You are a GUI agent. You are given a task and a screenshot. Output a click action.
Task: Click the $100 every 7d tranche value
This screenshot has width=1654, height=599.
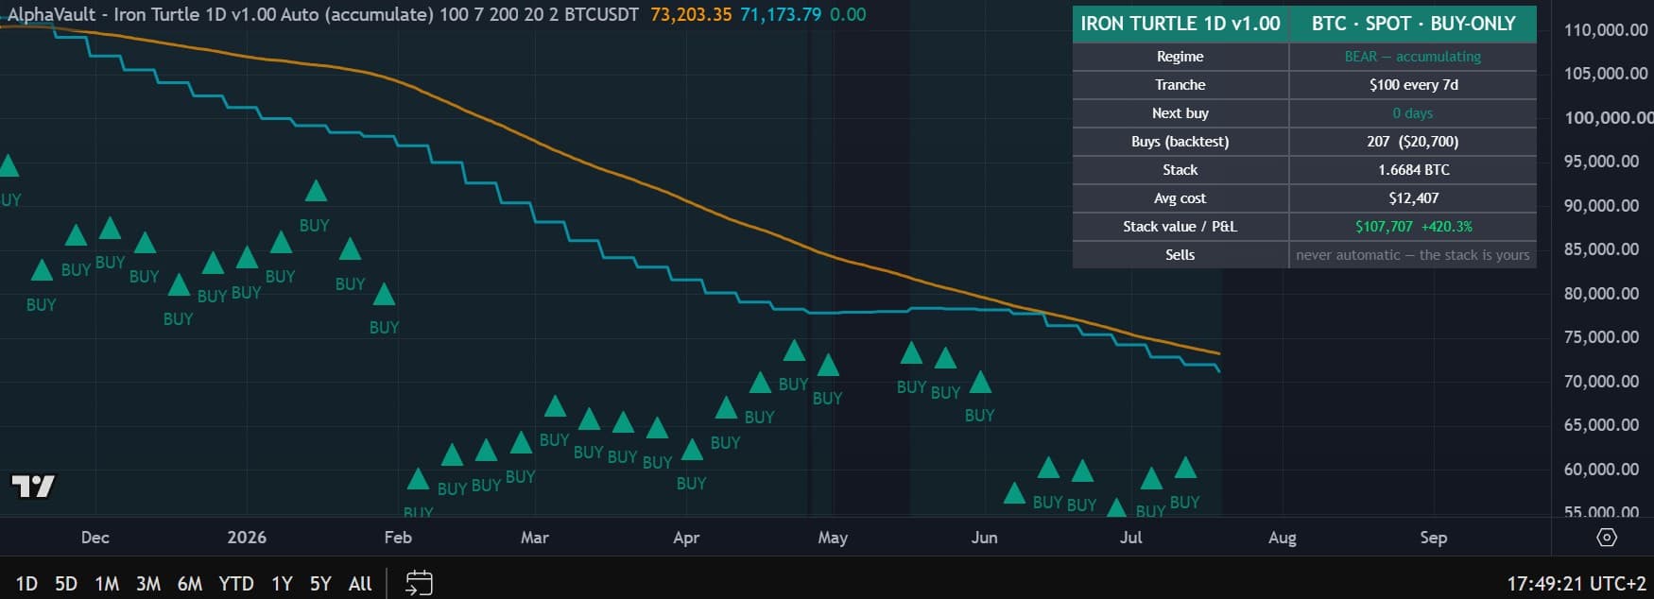1413,85
